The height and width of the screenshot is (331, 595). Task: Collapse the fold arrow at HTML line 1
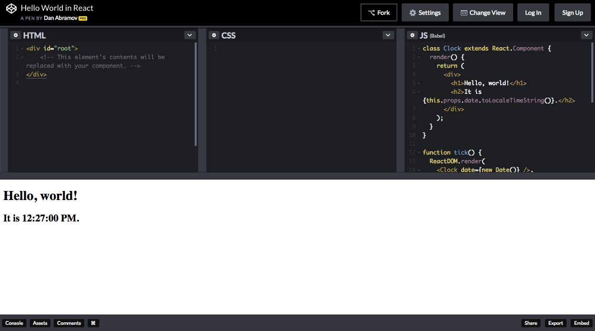point(22,49)
